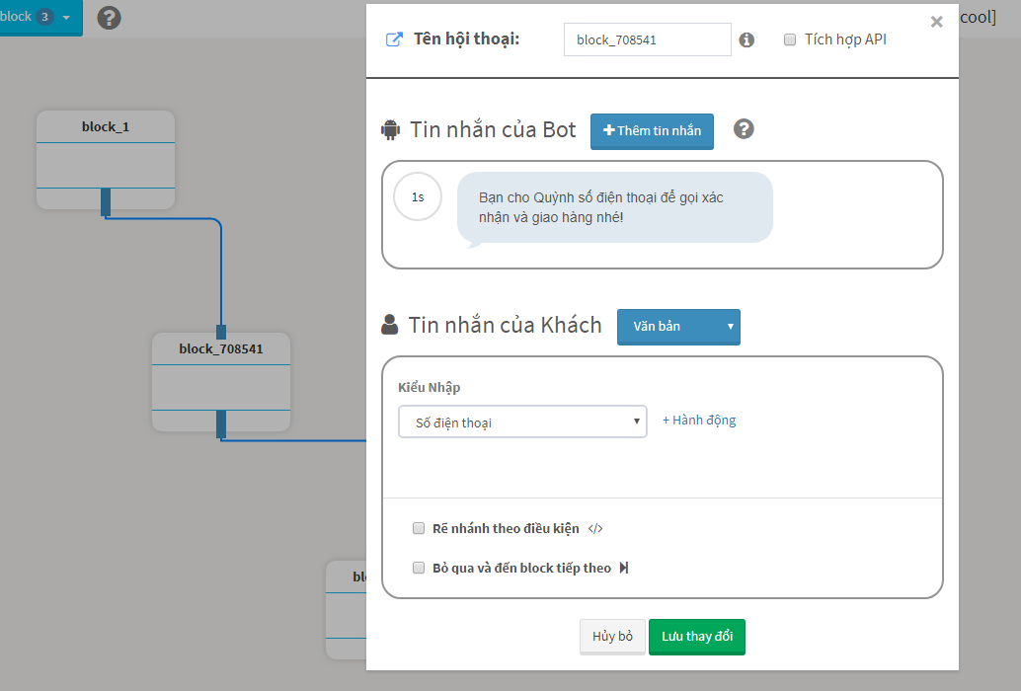Click the + Hành động link
The height and width of the screenshot is (691, 1021).
pyautogui.click(x=699, y=421)
